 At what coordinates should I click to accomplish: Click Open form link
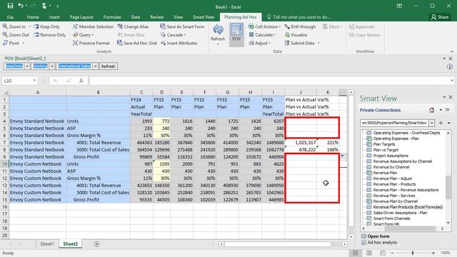378,236
